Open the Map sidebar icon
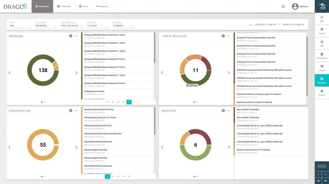 tap(322, 19)
